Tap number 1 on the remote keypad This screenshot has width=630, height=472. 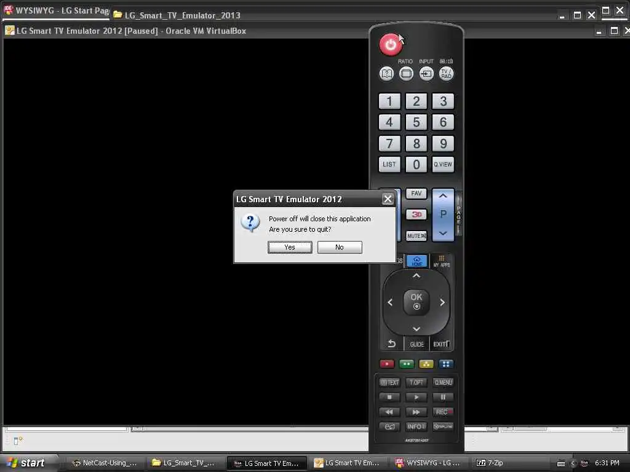389,101
